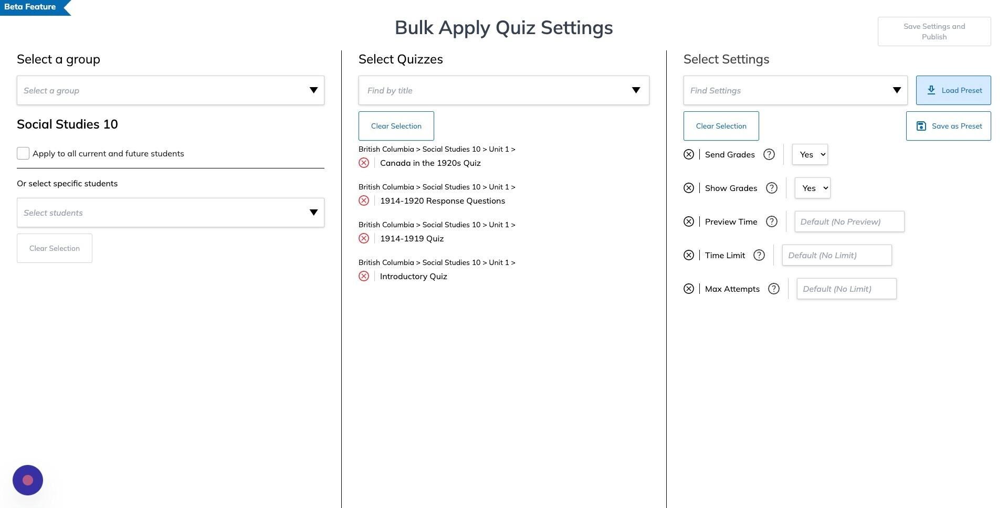This screenshot has width=1008, height=508.
Task: Click Save as Preset
Action: click(948, 126)
